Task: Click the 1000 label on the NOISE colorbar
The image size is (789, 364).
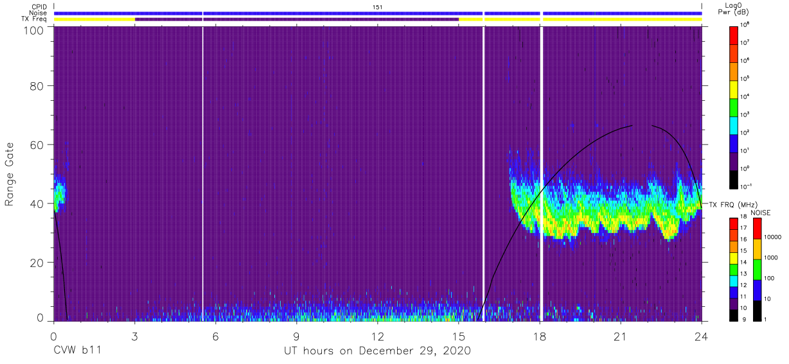Action: click(x=771, y=259)
